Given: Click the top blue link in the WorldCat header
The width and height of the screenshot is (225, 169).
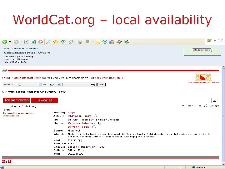Looking at the screenshot, I should coord(21,49).
